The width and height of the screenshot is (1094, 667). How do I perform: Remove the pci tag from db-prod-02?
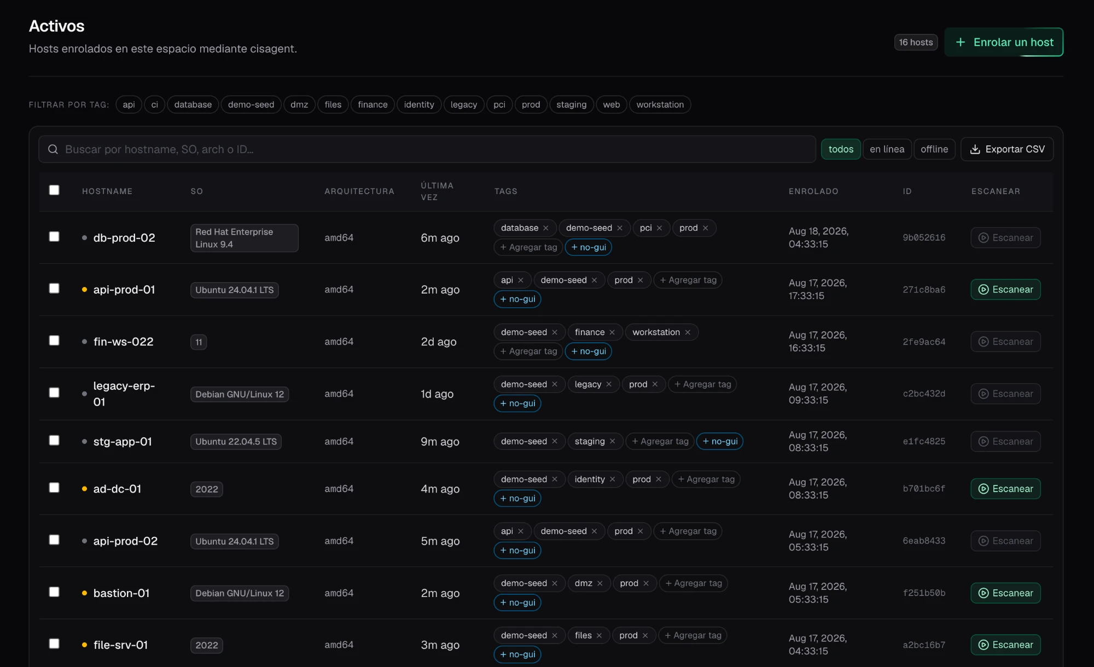tap(659, 228)
